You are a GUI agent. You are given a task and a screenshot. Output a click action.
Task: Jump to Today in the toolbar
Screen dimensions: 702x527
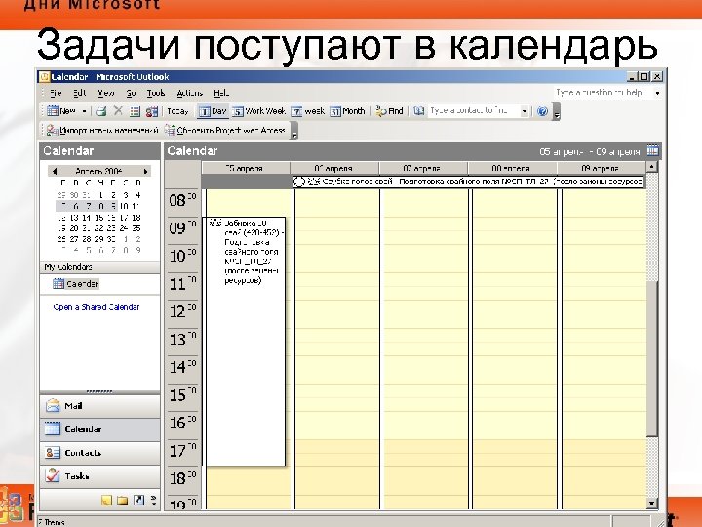click(177, 111)
